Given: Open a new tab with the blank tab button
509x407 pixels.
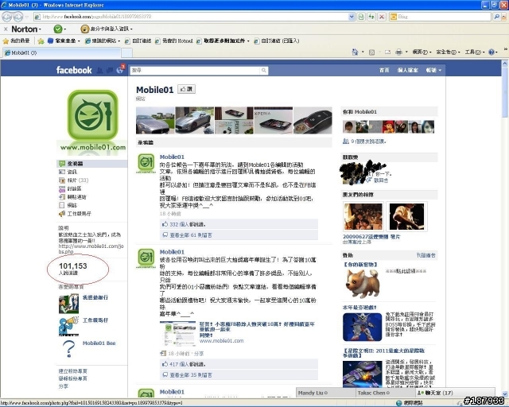Looking at the screenshot, I should click(x=126, y=52).
